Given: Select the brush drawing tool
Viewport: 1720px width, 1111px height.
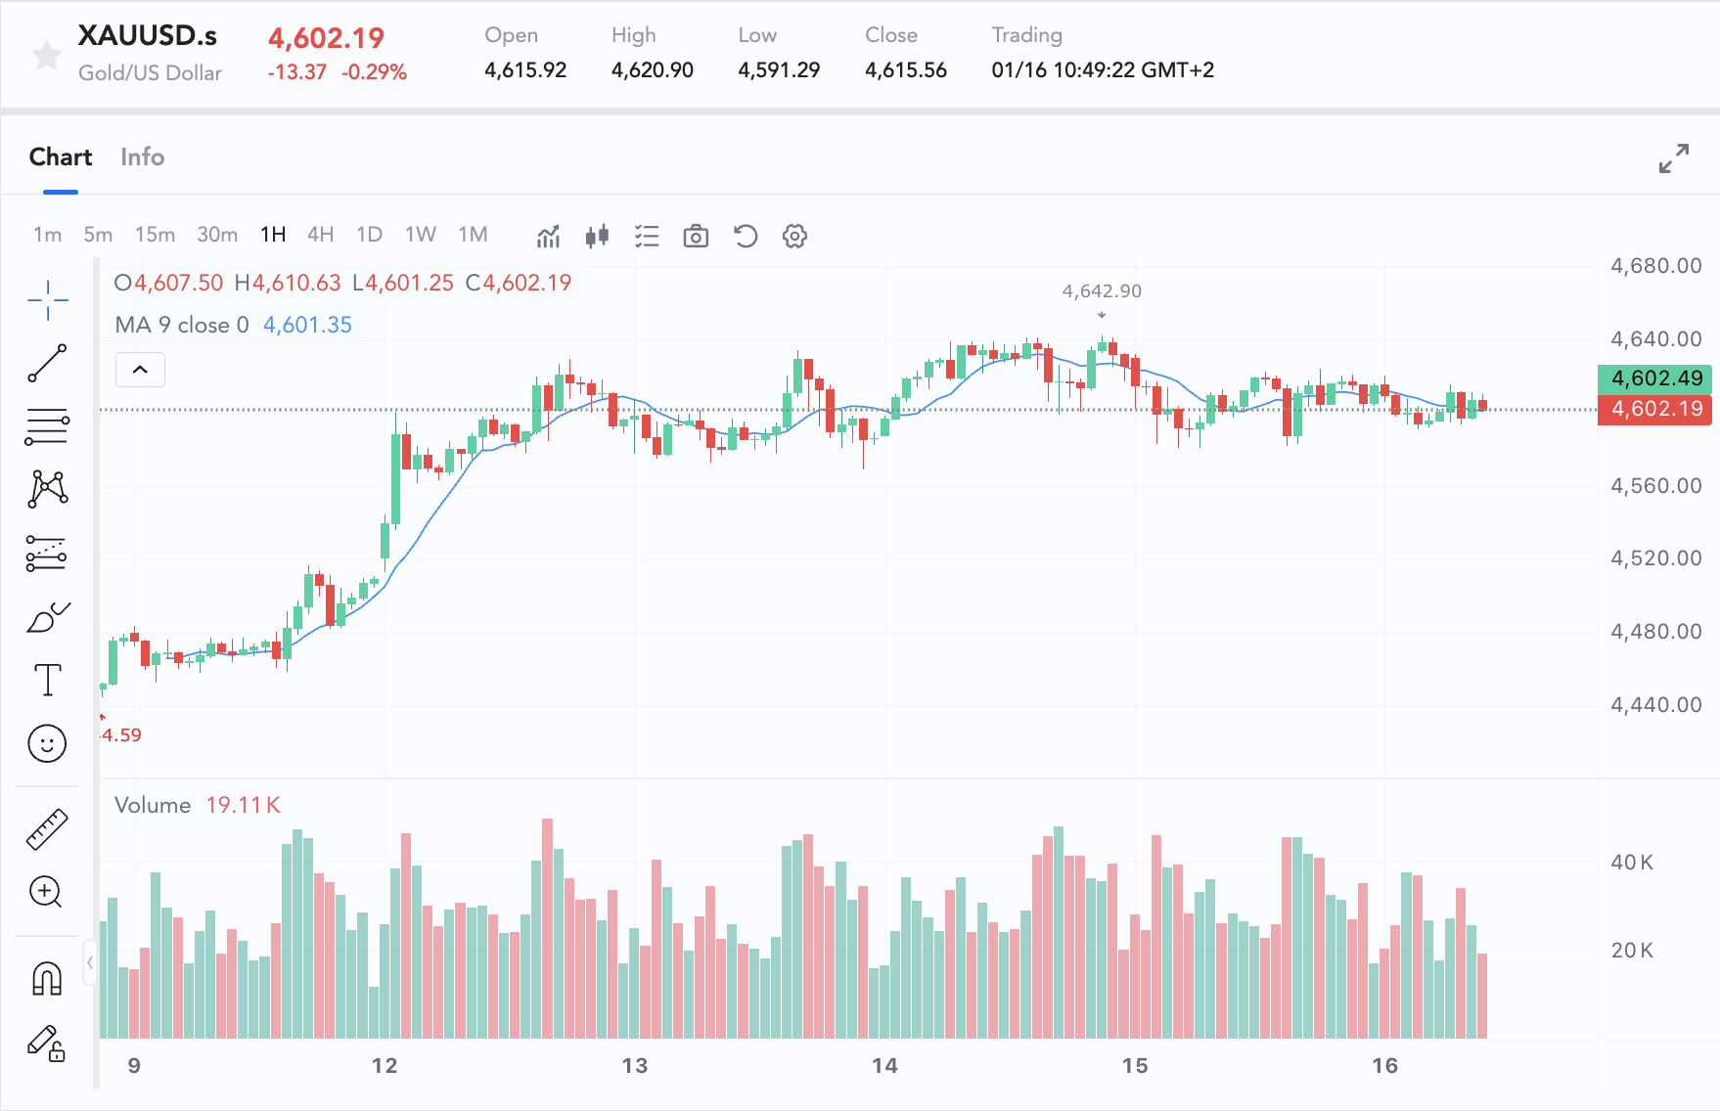Looking at the screenshot, I should point(47,617).
